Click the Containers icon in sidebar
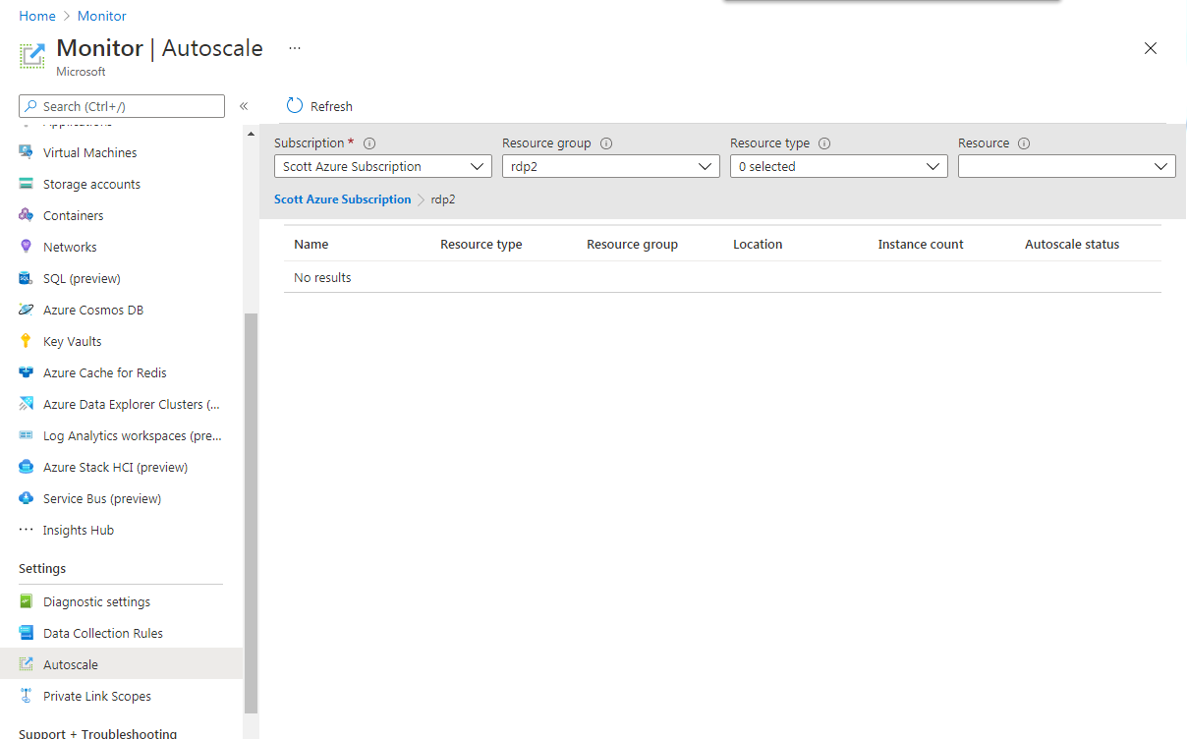The image size is (1187, 739). (27, 215)
